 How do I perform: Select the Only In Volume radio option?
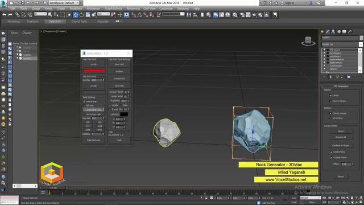click(x=330, y=113)
